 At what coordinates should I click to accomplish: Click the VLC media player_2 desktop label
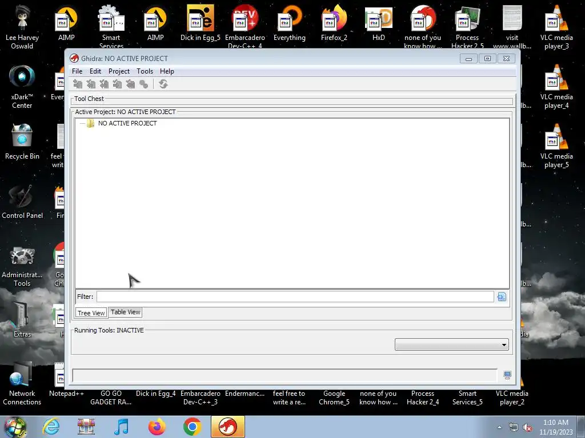(512, 398)
